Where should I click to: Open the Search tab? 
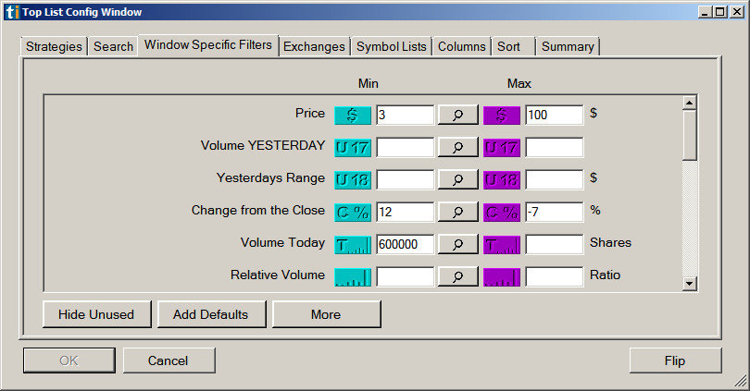113,46
